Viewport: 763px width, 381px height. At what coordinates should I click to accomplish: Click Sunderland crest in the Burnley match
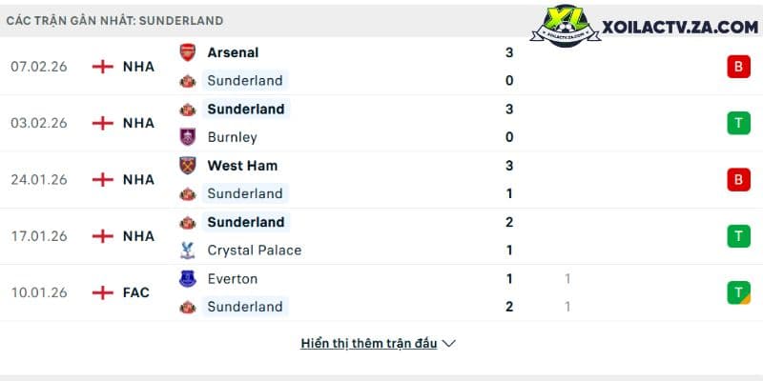187,110
